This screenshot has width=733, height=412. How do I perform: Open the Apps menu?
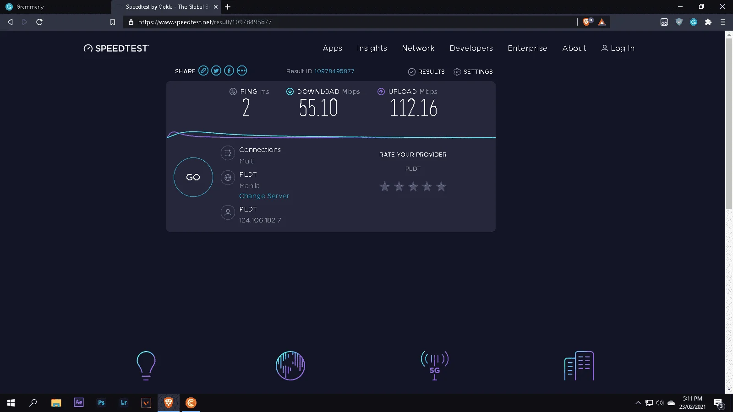pyautogui.click(x=333, y=48)
